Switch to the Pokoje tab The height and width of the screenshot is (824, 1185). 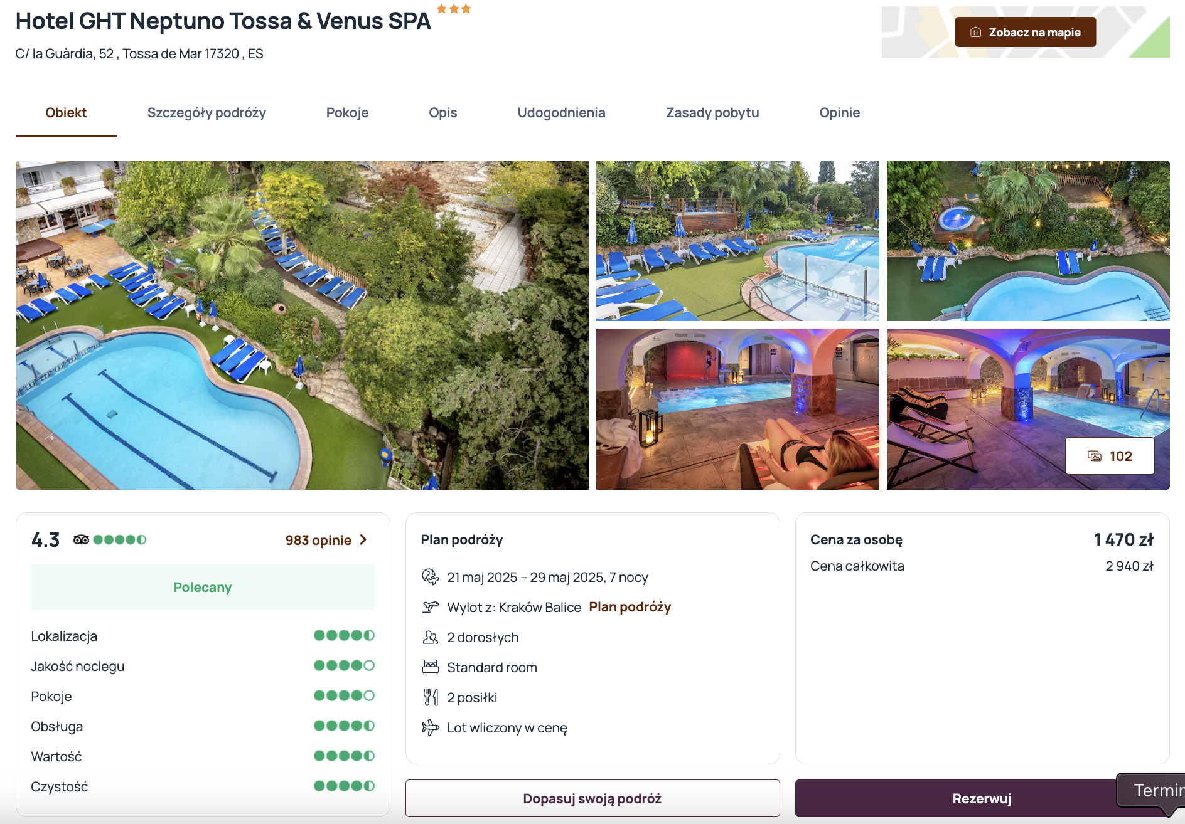pyautogui.click(x=347, y=113)
